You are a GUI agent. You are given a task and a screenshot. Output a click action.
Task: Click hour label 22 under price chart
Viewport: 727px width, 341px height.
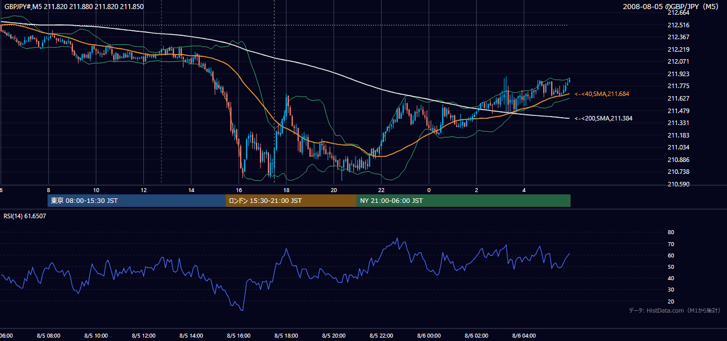click(x=381, y=190)
